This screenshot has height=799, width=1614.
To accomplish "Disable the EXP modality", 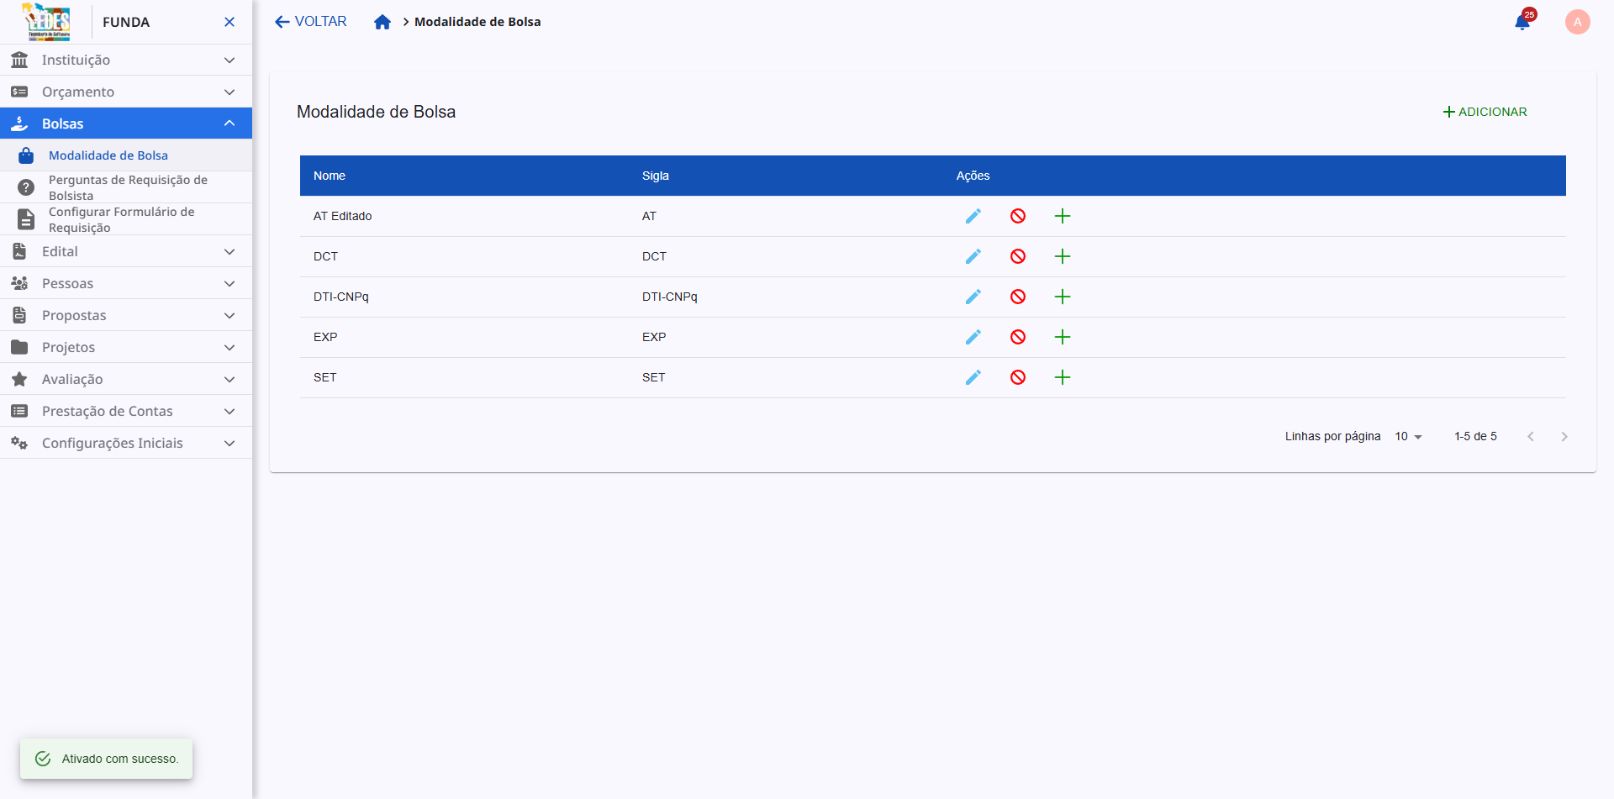I will pyautogui.click(x=1017, y=337).
